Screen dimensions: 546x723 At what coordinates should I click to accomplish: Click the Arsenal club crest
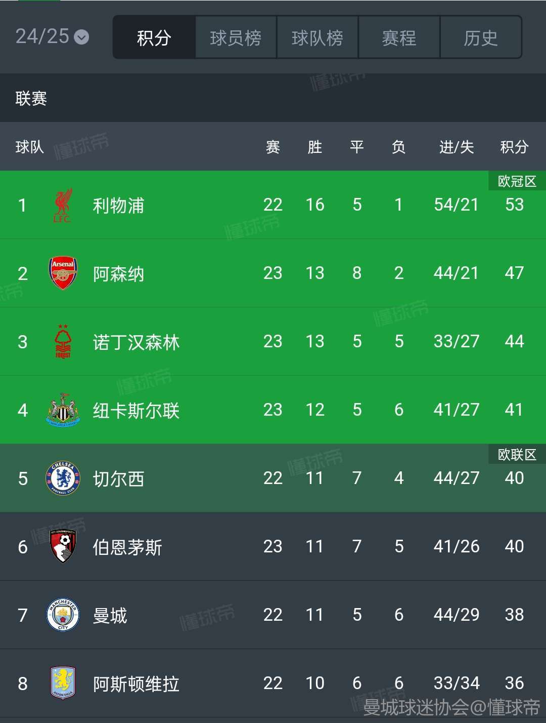tap(63, 273)
